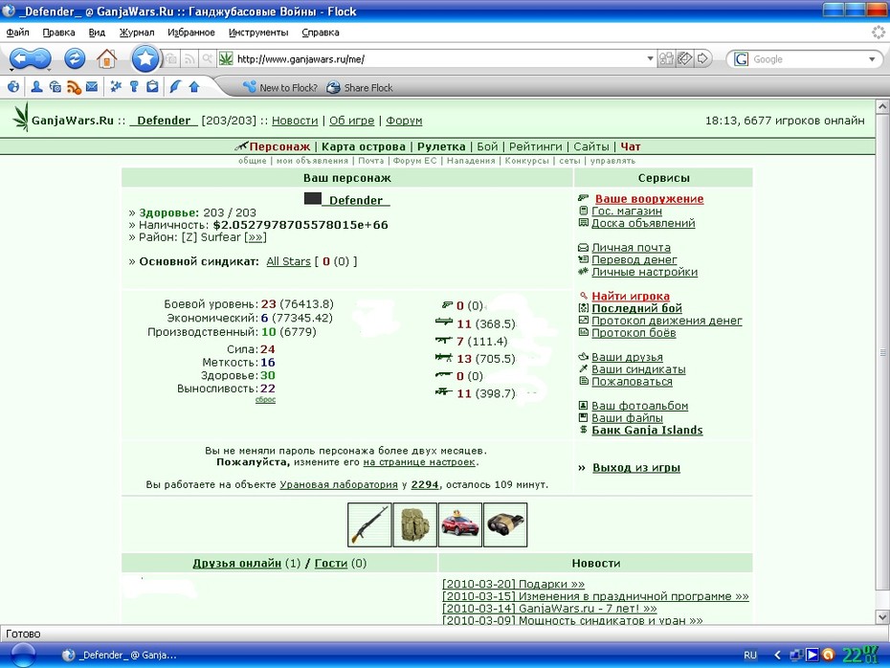
Task: Click the New to Flock? bookmark button
Action: point(279,87)
